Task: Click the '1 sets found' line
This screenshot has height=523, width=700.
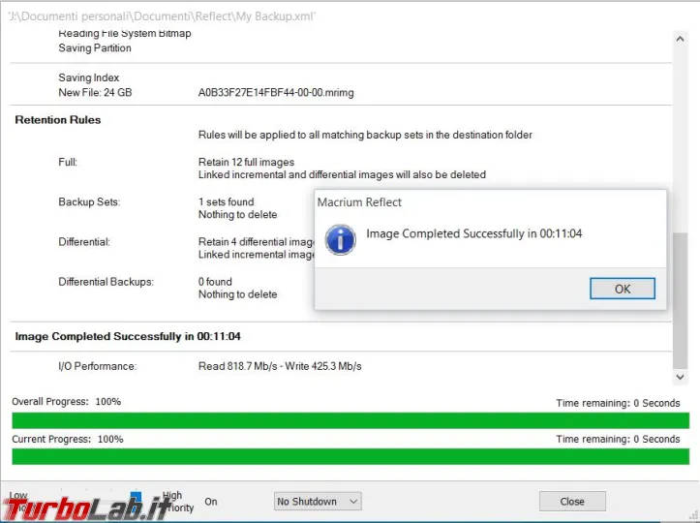Action: pos(226,201)
